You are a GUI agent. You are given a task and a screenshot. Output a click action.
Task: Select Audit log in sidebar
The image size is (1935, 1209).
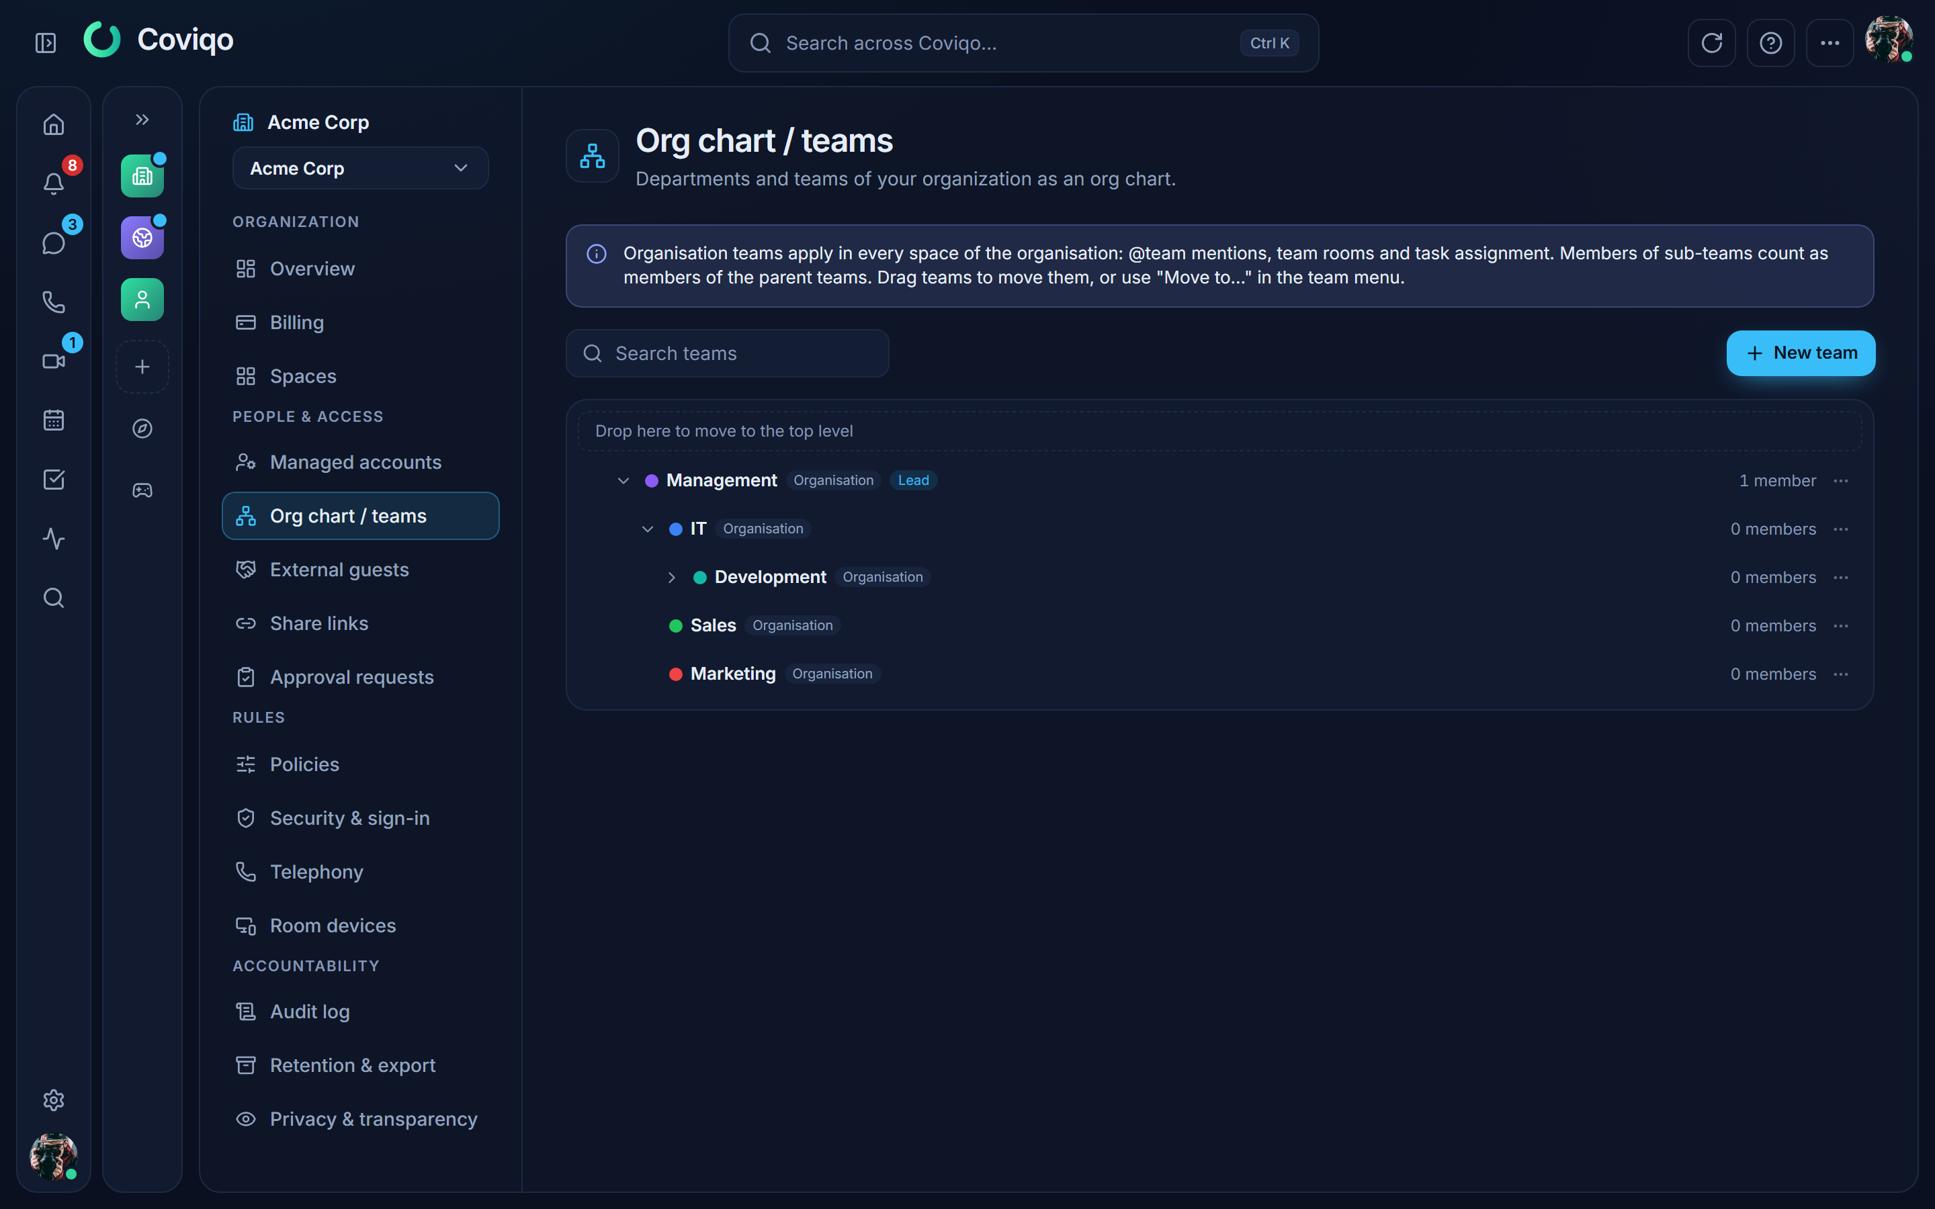[x=361, y=1012]
